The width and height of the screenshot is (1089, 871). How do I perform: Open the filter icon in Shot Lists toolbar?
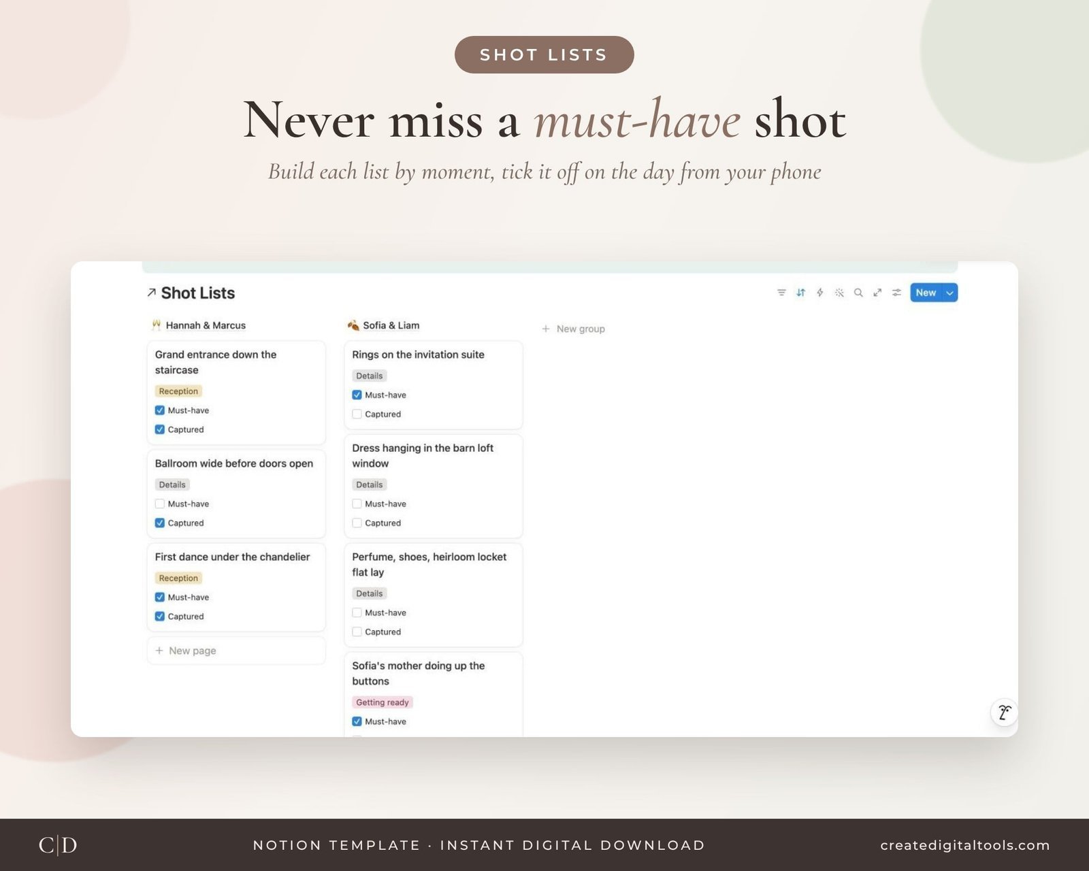point(781,293)
